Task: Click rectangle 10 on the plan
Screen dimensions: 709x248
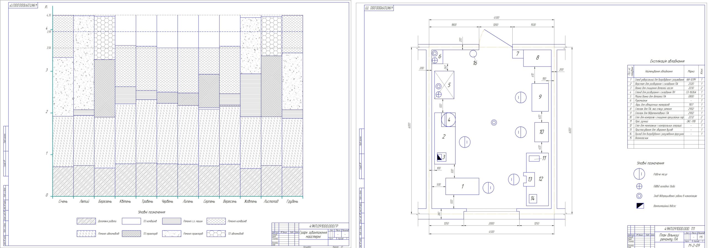Action: point(541,132)
